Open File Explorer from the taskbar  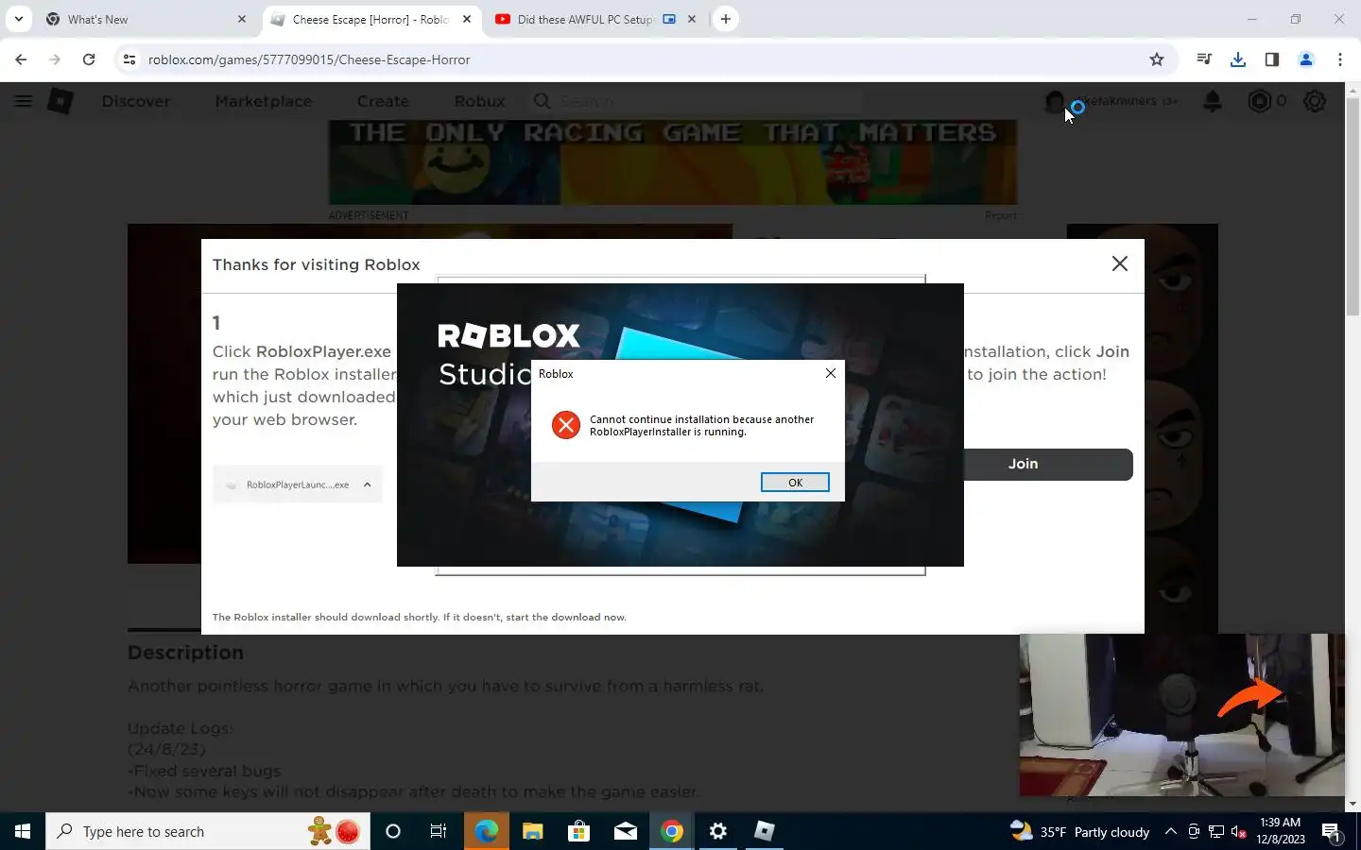click(532, 831)
